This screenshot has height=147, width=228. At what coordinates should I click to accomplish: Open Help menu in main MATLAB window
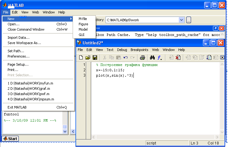click(x=61, y=12)
